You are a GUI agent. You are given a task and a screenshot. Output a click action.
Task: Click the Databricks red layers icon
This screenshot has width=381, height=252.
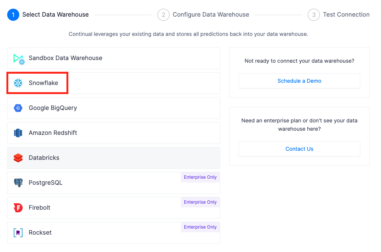click(18, 158)
